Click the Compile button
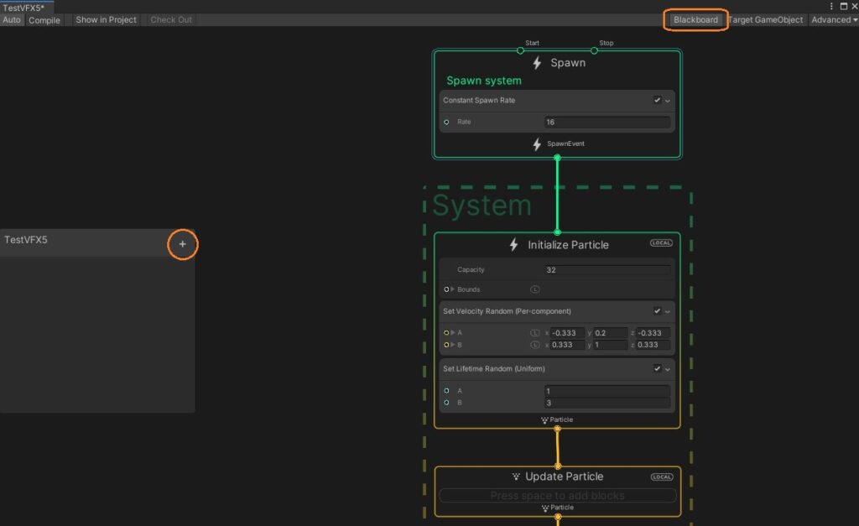The height and width of the screenshot is (526, 859). [x=44, y=19]
